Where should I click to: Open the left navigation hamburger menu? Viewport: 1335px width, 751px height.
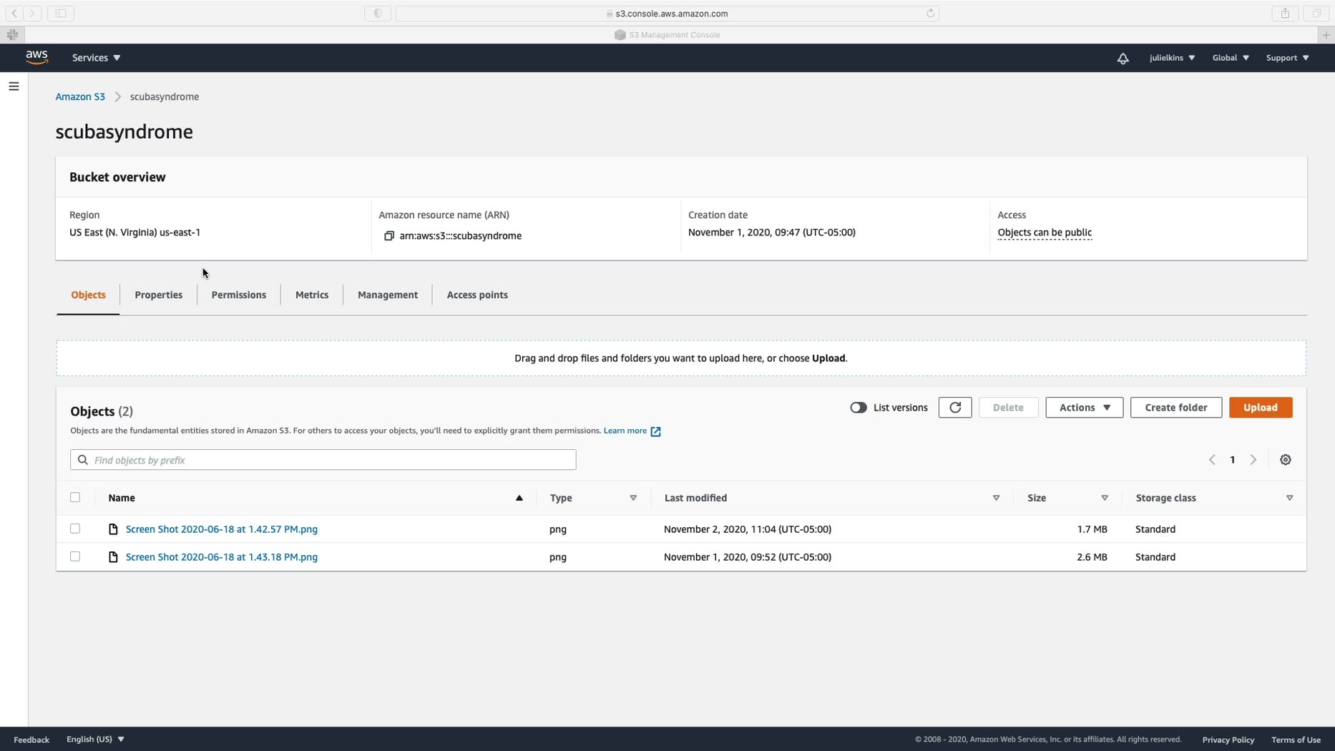tap(14, 87)
